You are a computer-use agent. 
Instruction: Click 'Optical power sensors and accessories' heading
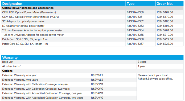click(x=28, y=8)
